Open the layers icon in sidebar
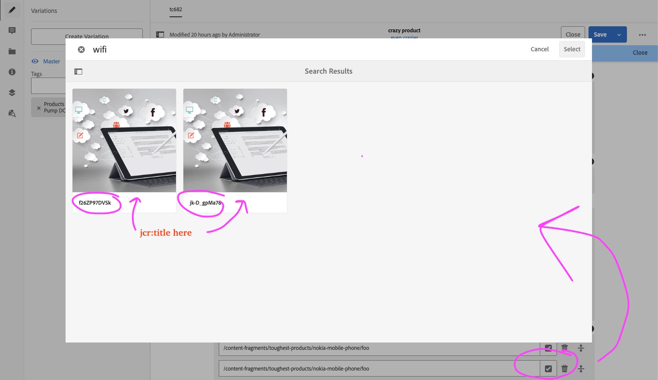 click(12, 93)
